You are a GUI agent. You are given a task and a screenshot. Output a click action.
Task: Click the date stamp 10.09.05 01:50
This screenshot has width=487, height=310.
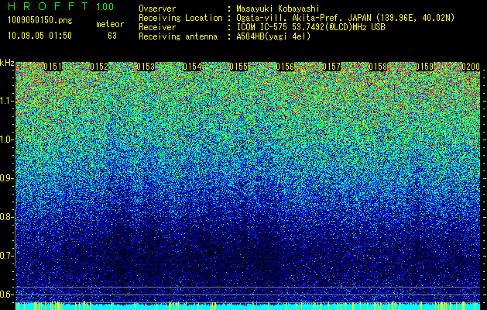(x=40, y=36)
